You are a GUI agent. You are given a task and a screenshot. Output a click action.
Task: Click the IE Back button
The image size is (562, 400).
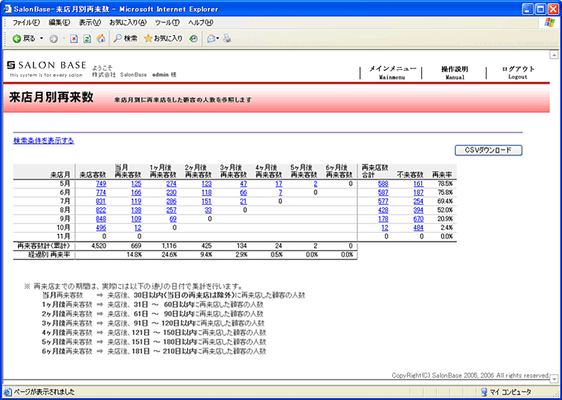[24, 39]
